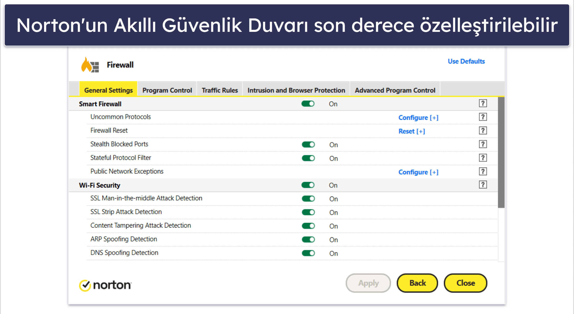
Task: Go to Intrusion and Browser Protection tab
Action: click(296, 89)
